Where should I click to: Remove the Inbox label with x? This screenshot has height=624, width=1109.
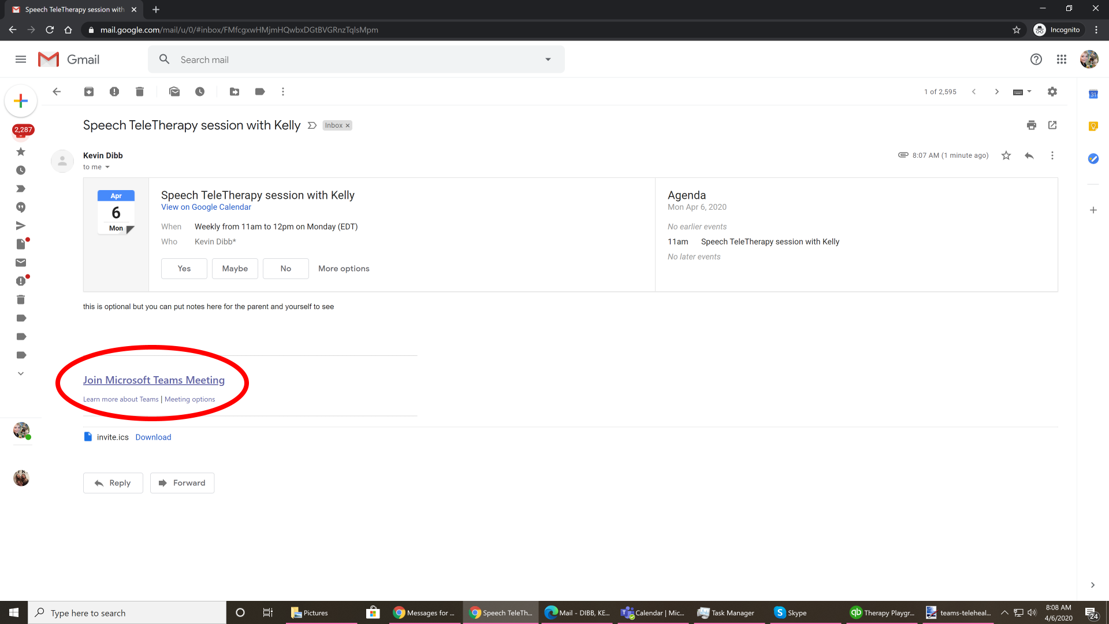click(x=348, y=125)
